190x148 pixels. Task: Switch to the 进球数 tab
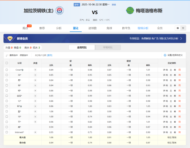pos(92,28)
